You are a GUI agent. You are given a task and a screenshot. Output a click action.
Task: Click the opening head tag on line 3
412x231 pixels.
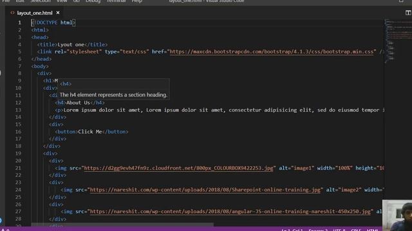[x=40, y=37]
